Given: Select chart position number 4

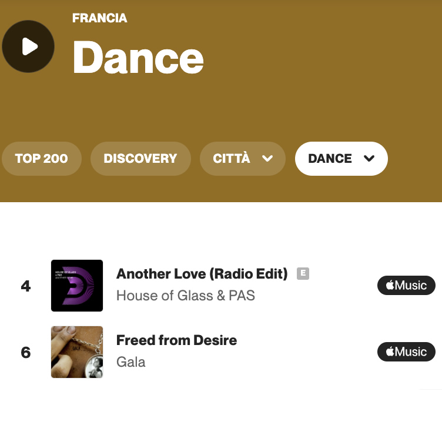Looking at the screenshot, I should (x=26, y=286).
